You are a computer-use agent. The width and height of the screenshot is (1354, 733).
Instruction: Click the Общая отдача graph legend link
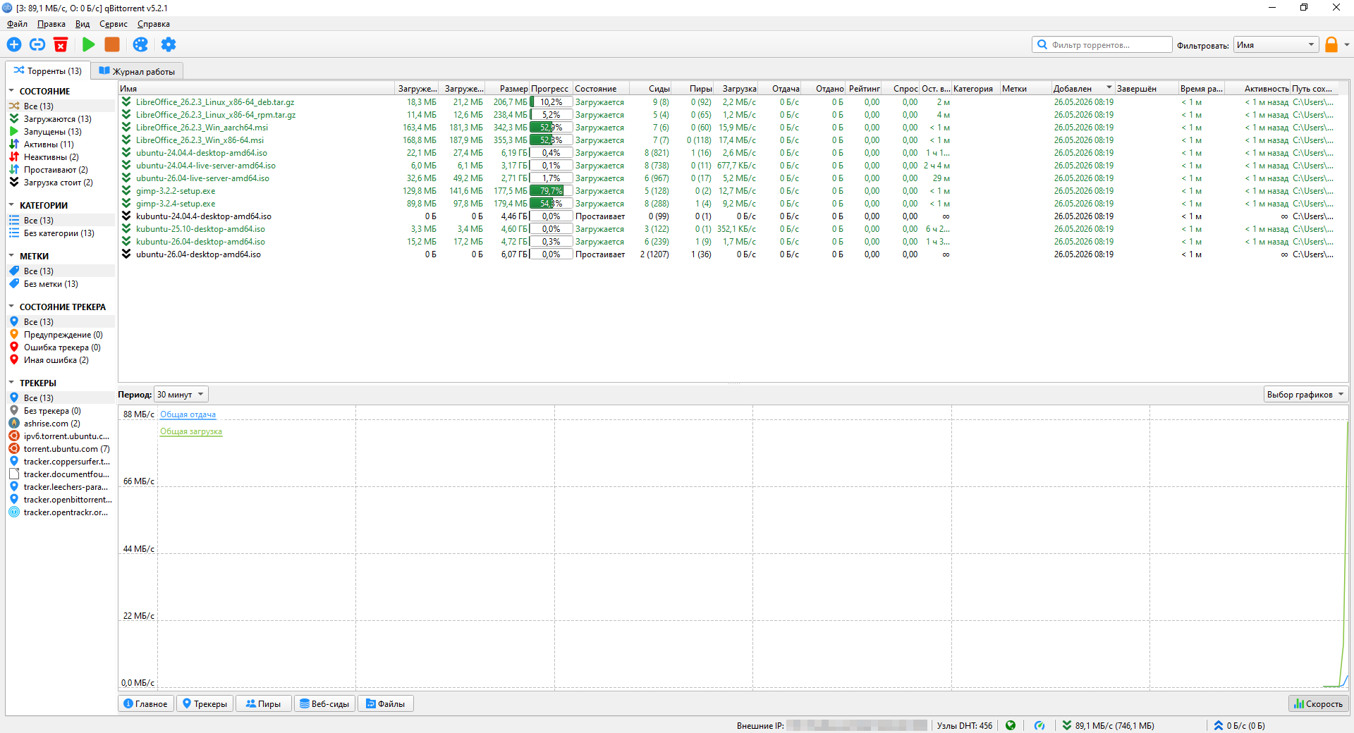point(188,414)
